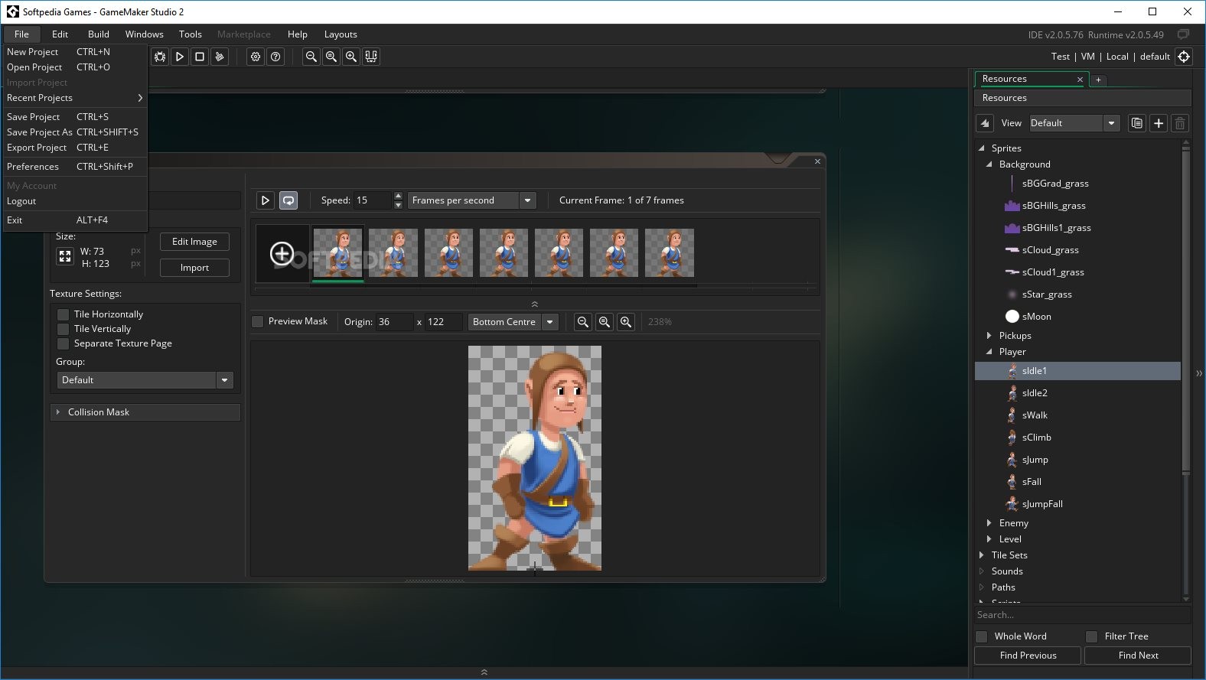Select the last frame thumbnail
1206x680 pixels.
click(x=670, y=252)
